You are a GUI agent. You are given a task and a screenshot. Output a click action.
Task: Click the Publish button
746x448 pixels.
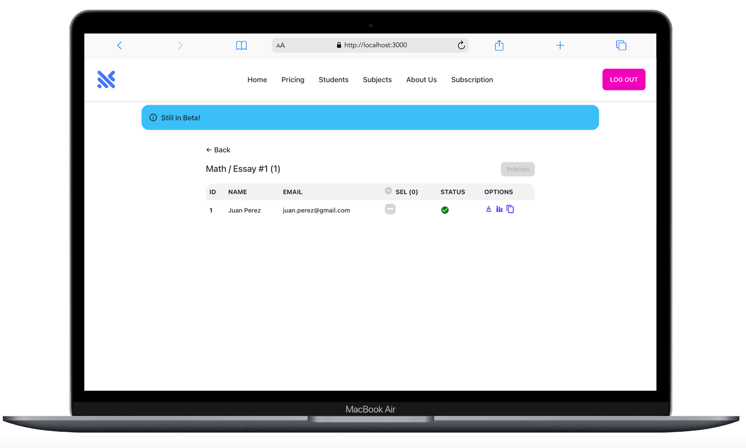pos(518,169)
